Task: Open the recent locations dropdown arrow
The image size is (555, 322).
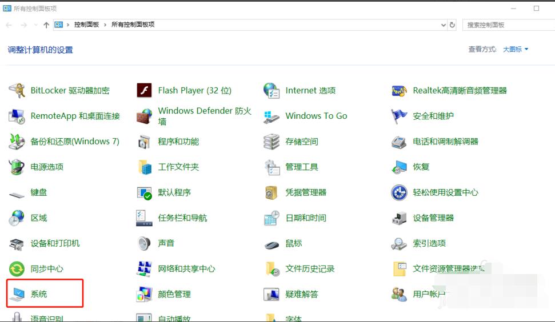Action: click(36, 25)
